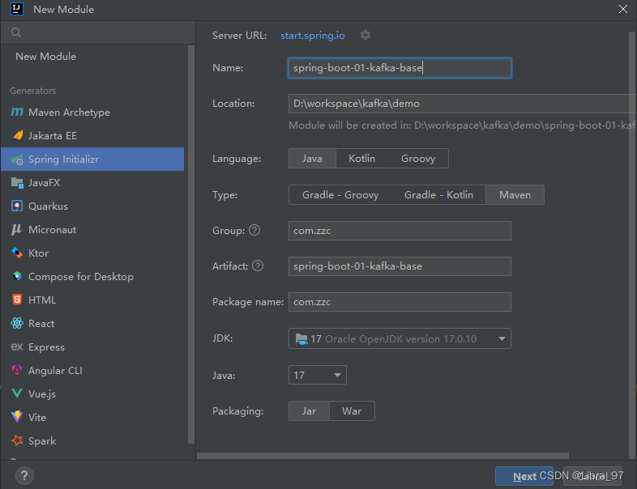The image size is (637, 489).
Task: Select Spark generator
Action: [x=92, y=441]
